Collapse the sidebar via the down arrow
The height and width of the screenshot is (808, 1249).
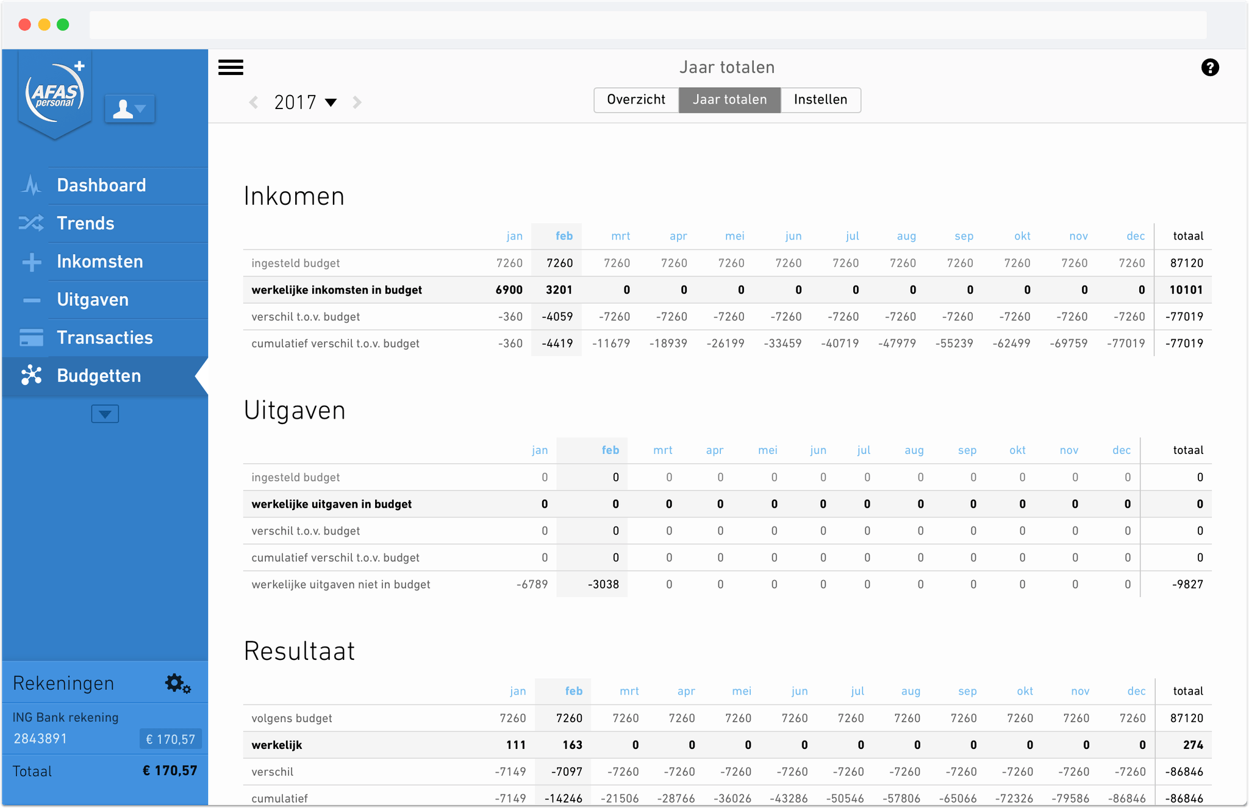(104, 414)
